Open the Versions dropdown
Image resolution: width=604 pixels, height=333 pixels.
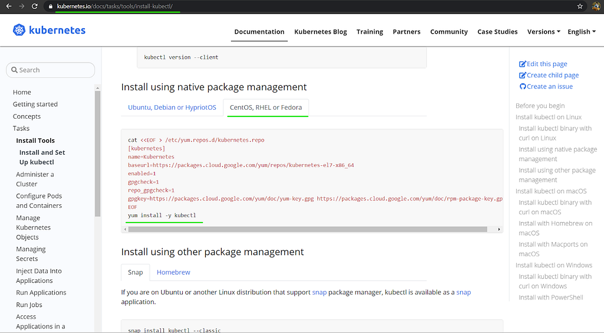coord(543,32)
